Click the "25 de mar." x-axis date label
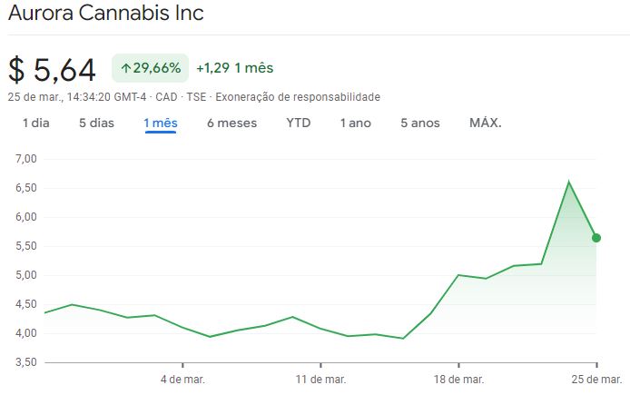Screen dimensions: 630x395 [x=596, y=379]
